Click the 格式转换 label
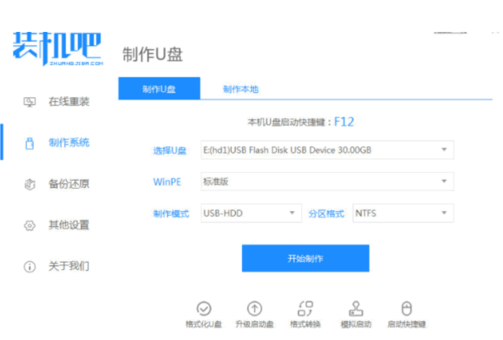 [305, 324]
